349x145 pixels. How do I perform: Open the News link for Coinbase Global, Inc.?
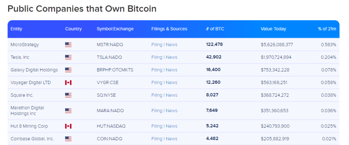point(171,139)
